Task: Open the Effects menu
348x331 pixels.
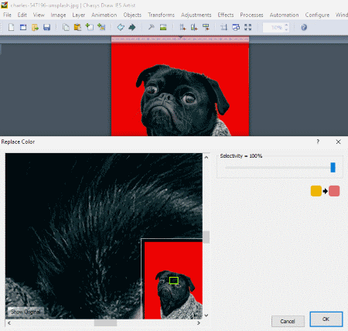Action: coord(226,15)
